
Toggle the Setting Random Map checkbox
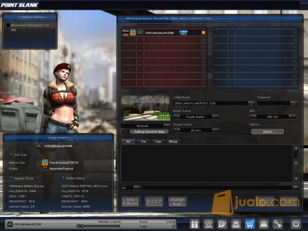coord(123,132)
